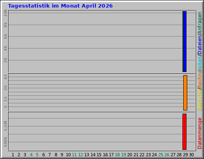Click the day label 2 on x-axis
Viewport: 204px width, 159px height.
click(19, 155)
